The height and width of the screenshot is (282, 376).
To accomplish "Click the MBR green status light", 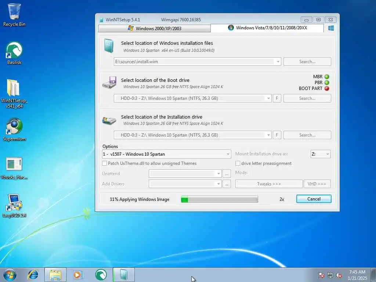I will [327, 77].
